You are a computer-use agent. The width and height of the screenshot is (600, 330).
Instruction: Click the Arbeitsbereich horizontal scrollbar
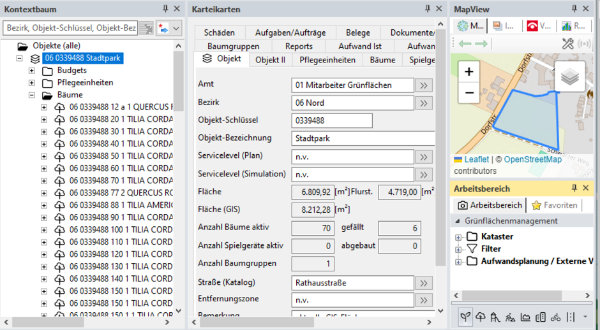tap(517, 296)
